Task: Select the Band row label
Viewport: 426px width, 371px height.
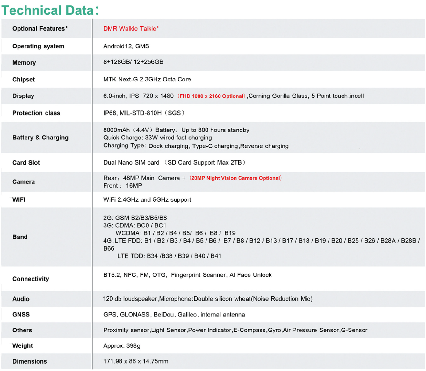Action: (20, 237)
